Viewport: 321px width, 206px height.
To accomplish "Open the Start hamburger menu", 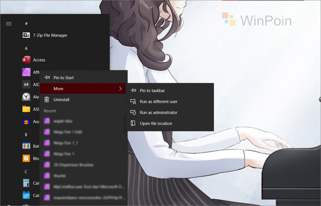I will coord(8,24).
